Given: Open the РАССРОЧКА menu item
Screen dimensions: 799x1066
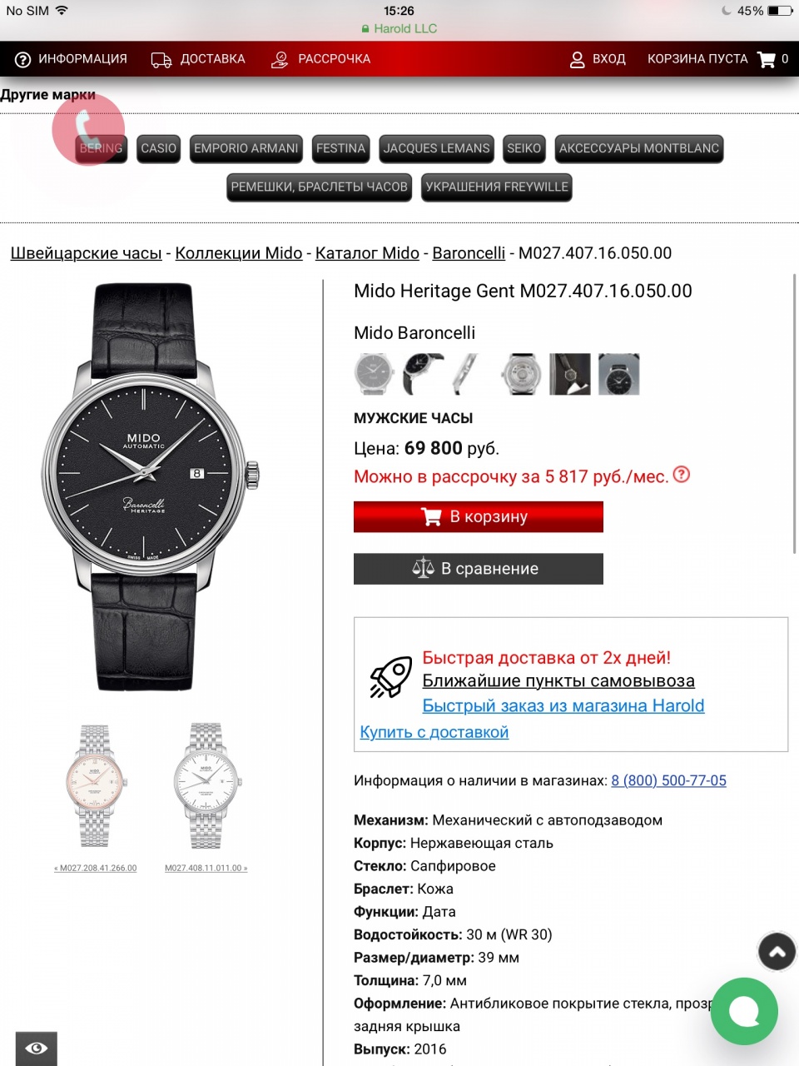Looking at the screenshot, I should point(321,59).
